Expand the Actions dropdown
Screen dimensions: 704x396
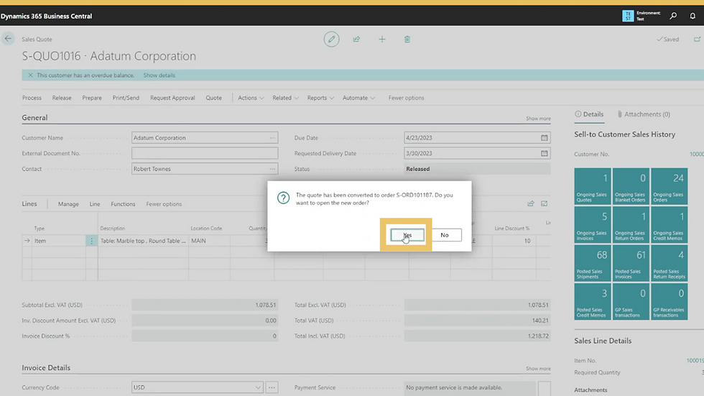pyautogui.click(x=251, y=98)
